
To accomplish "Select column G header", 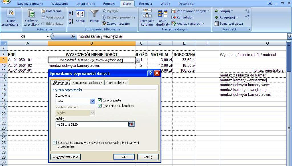I will point(267,43).
